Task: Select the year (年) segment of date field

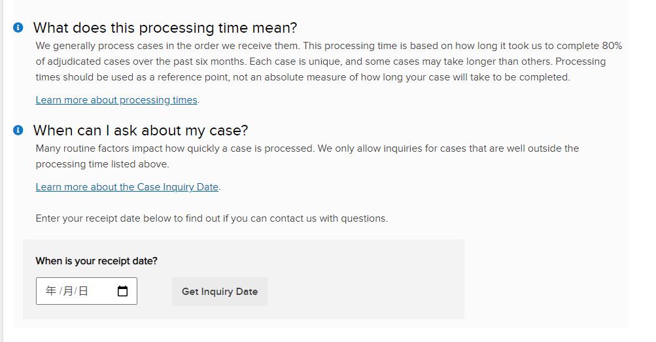Action: click(50, 292)
